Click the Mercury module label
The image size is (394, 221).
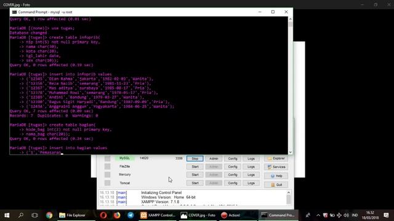click(124, 174)
